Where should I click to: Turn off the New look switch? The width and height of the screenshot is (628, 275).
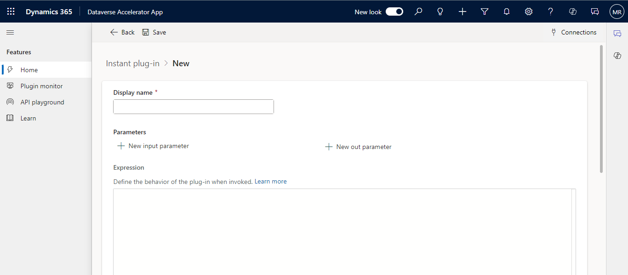[x=394, y=11]
